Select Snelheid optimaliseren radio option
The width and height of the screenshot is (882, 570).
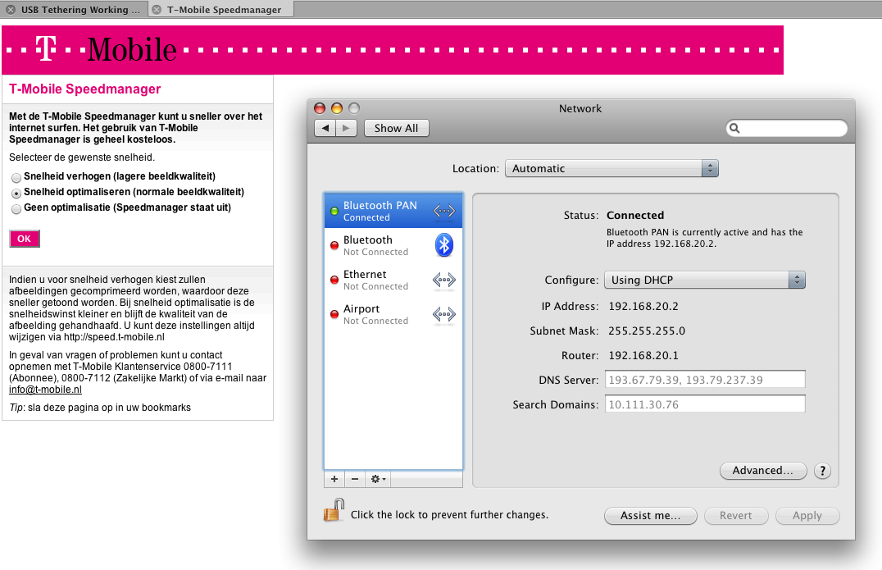(16, 193)
